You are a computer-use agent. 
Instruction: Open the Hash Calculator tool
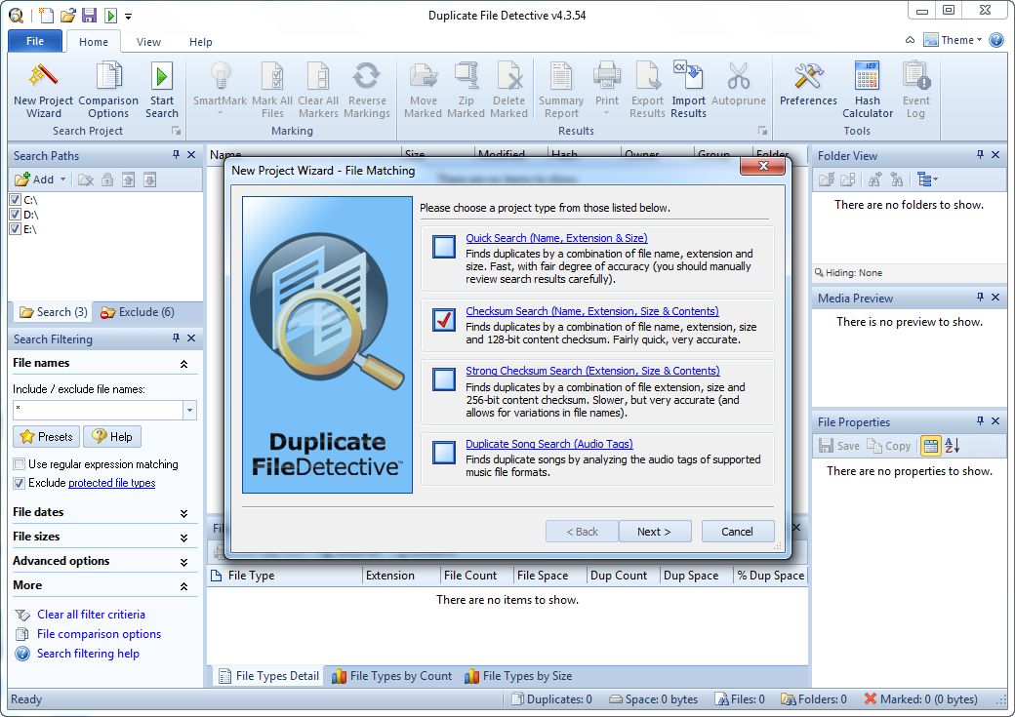point(868,91)
